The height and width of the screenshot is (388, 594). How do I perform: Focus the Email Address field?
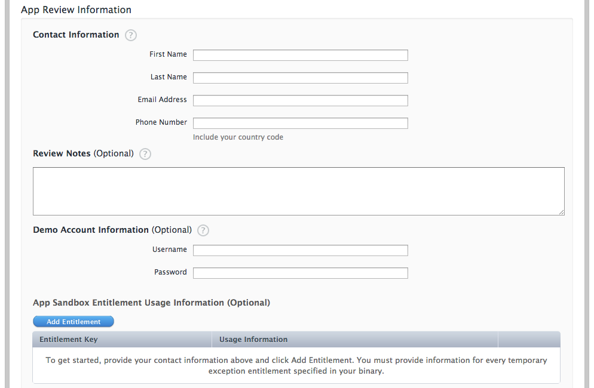click(300, 100)
